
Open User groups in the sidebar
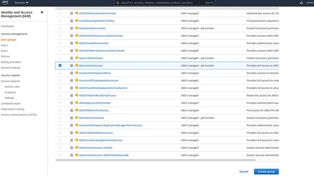point(9,40)
